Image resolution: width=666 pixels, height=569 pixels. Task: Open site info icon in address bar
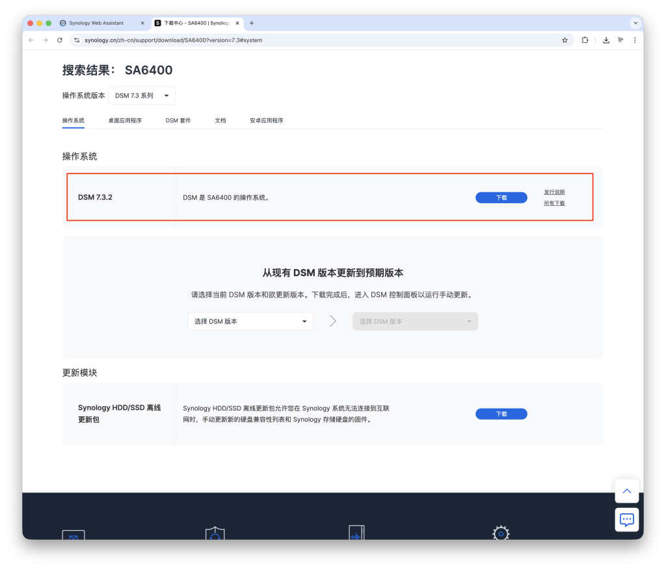click(x=77, y=40)
